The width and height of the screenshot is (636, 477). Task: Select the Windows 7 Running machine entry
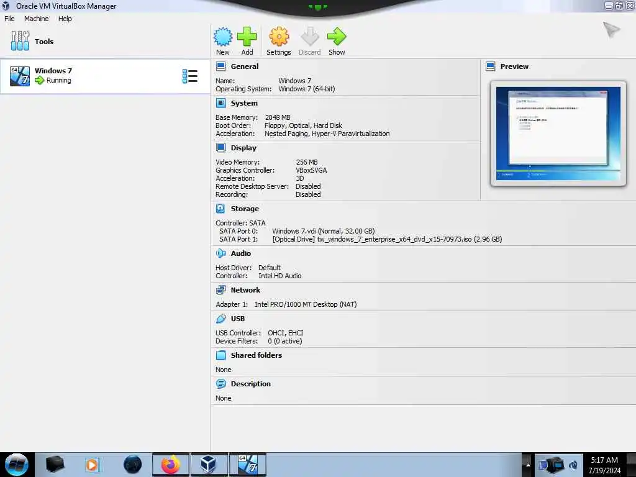tap(105, 76)
